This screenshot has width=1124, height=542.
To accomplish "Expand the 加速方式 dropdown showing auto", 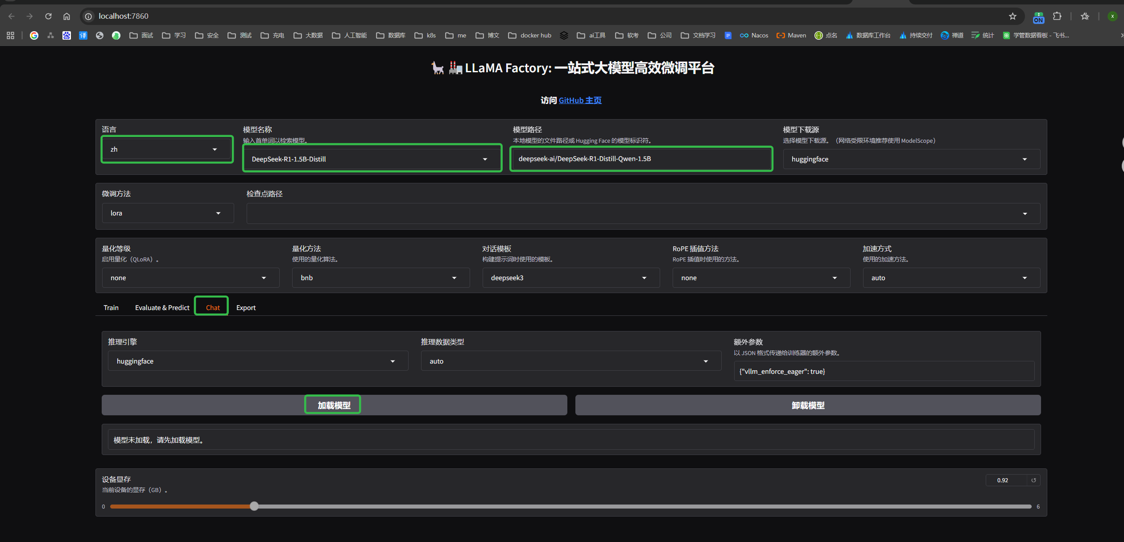I will pos(951,277).
